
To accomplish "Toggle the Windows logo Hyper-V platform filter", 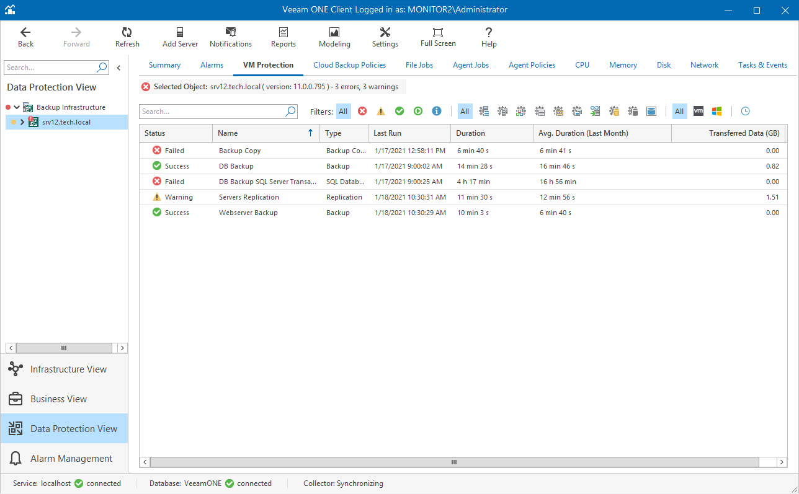I will (x=717, y=112).
